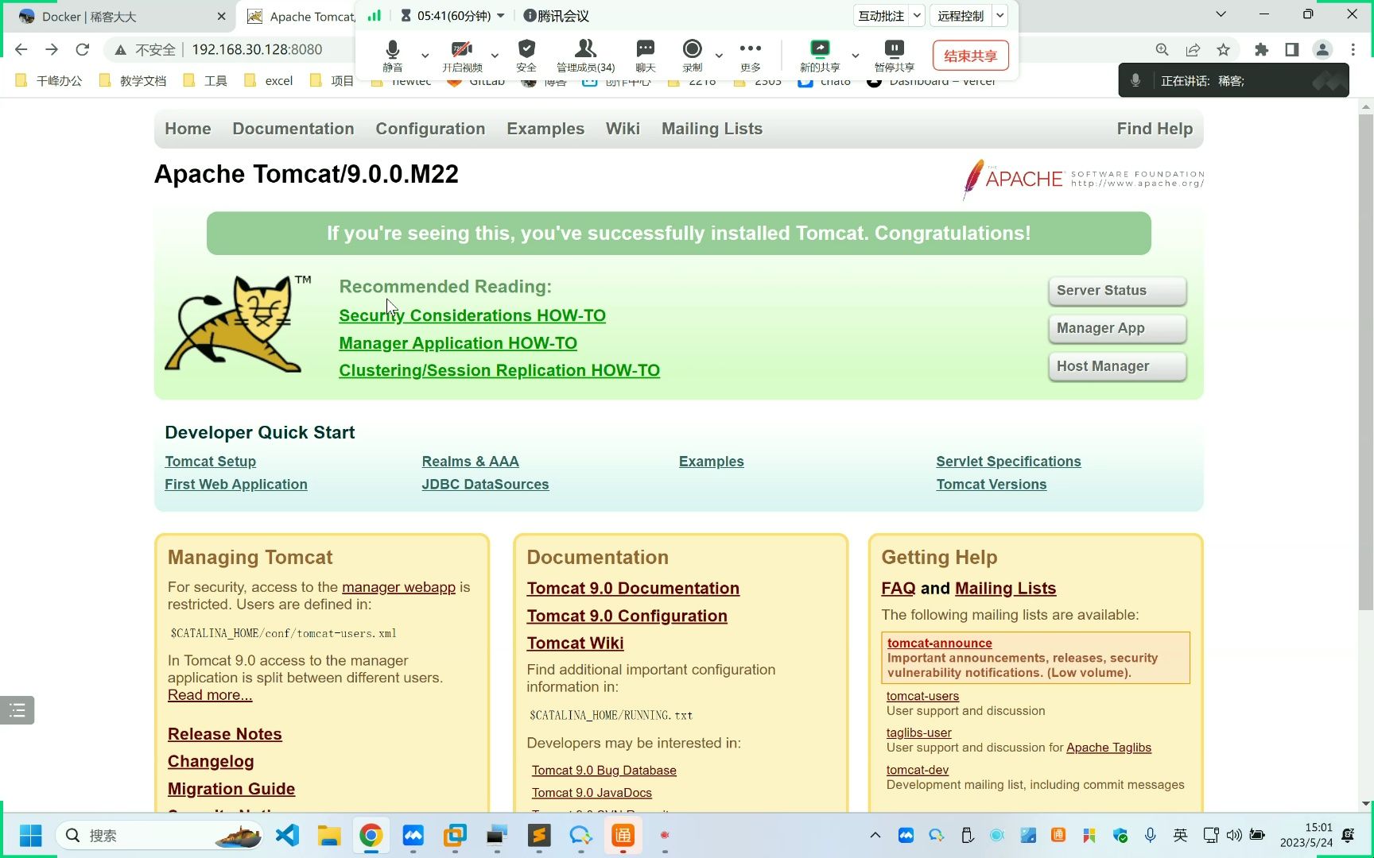The width and height of the screenshot is (1374, 858).
Task: Open the More options in meeting toolbar
Action: click(x=751, y=56)
